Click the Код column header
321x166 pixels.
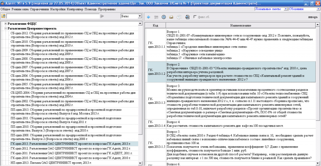(x=155, y=25)
